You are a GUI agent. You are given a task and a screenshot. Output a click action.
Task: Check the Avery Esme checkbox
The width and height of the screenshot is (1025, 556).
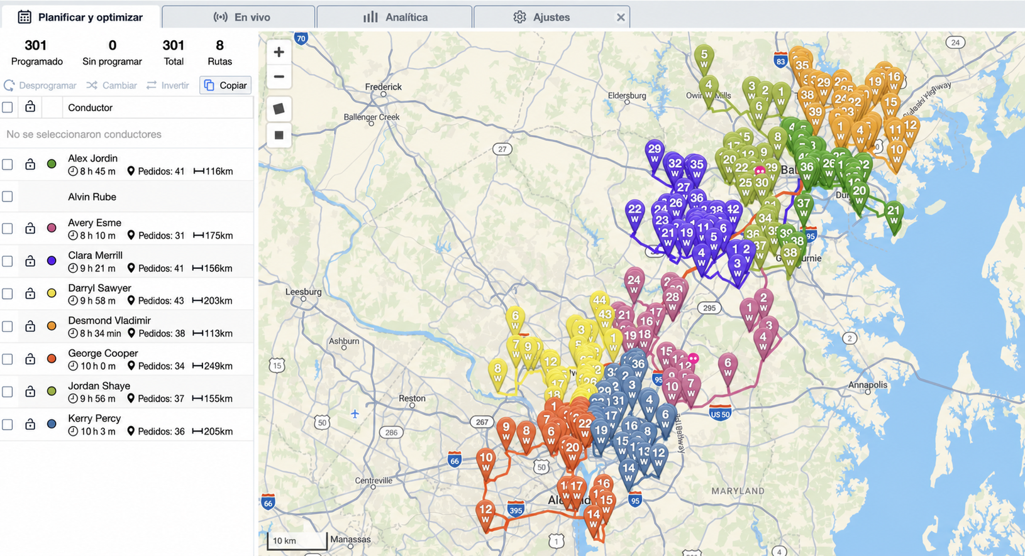(8, 229)
